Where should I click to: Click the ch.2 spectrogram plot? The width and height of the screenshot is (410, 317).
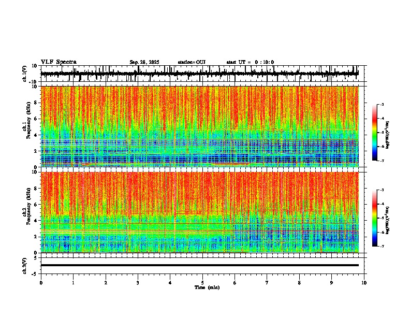click(200, 212)
